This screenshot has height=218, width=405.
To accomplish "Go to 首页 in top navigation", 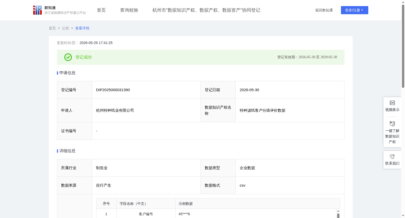I will (x=101, y=10).
